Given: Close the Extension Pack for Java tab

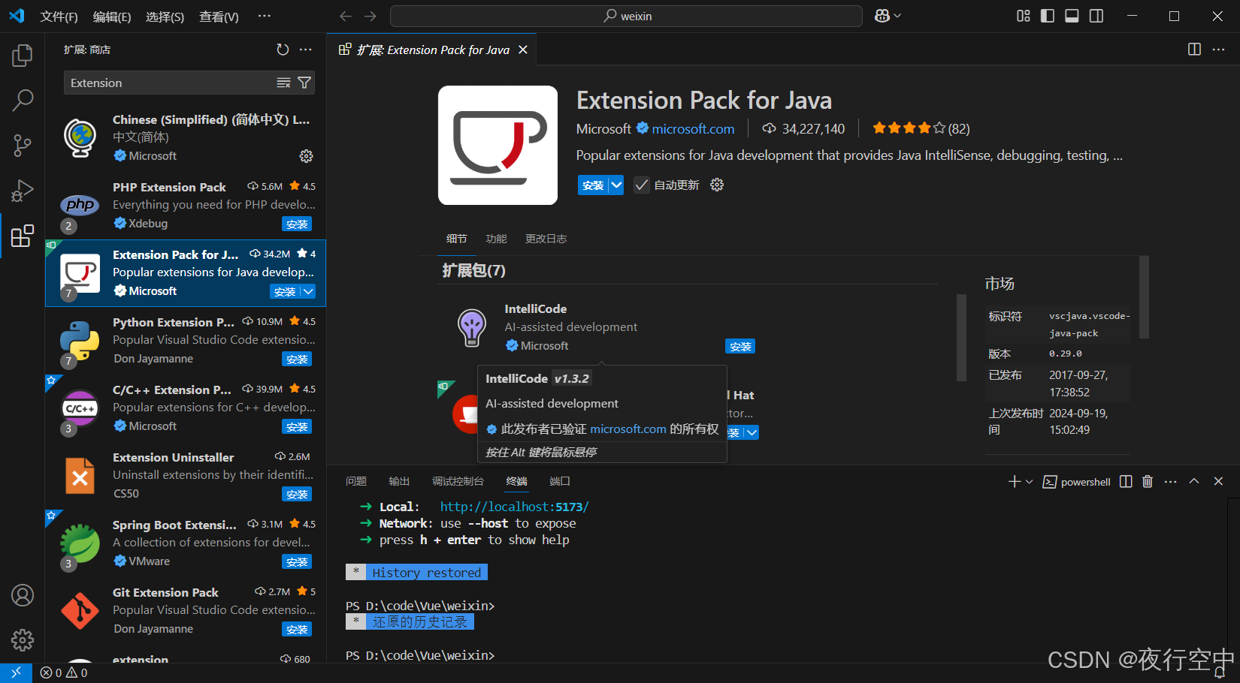Looking at the screenshot, I should click(x=523, y=50).
